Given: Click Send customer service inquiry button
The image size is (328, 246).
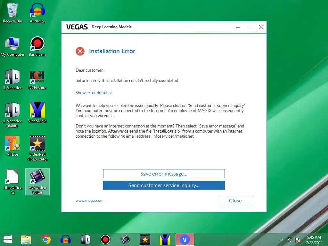Looking at the screenshot, I should [164, 185].
